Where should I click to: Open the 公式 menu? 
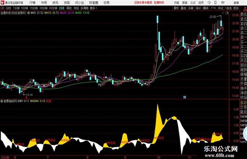193,3
